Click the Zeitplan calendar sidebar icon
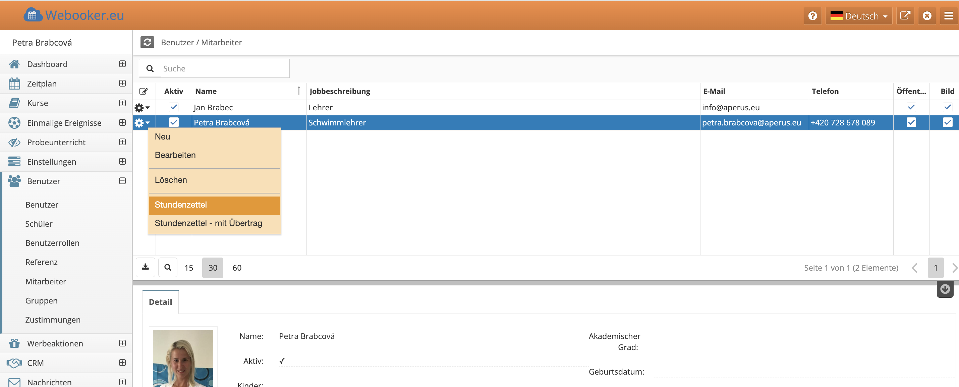959x387 pixels. pyautogui.click(x=14, y=84)
